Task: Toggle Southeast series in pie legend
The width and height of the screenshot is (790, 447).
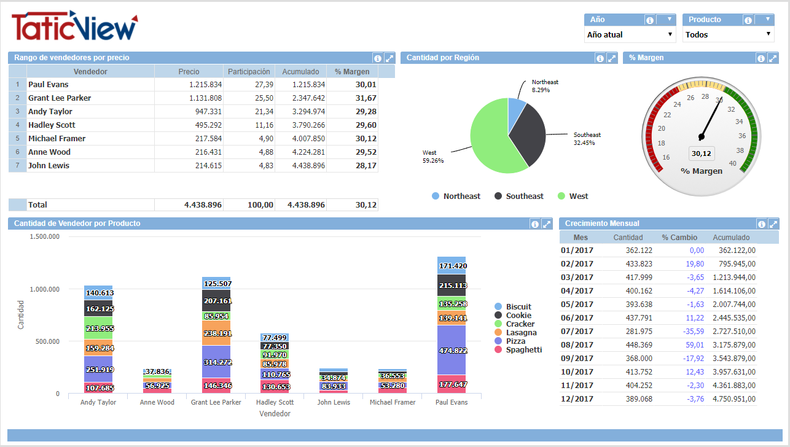Action: click(x=518, y=196)
